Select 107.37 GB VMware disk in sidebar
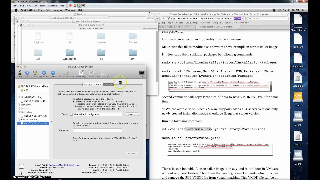Viewport: 320px width, 180px height. point(33,86)
